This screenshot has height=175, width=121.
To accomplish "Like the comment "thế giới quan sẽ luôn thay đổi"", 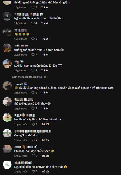I will 33,108.
